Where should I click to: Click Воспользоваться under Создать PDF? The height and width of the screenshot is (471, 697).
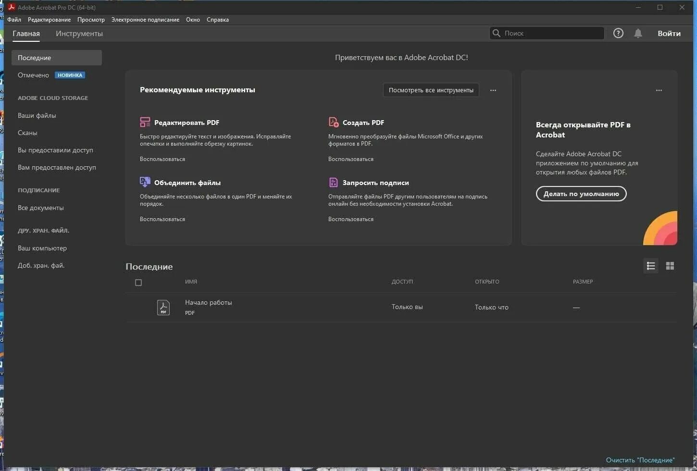(351, 159)
